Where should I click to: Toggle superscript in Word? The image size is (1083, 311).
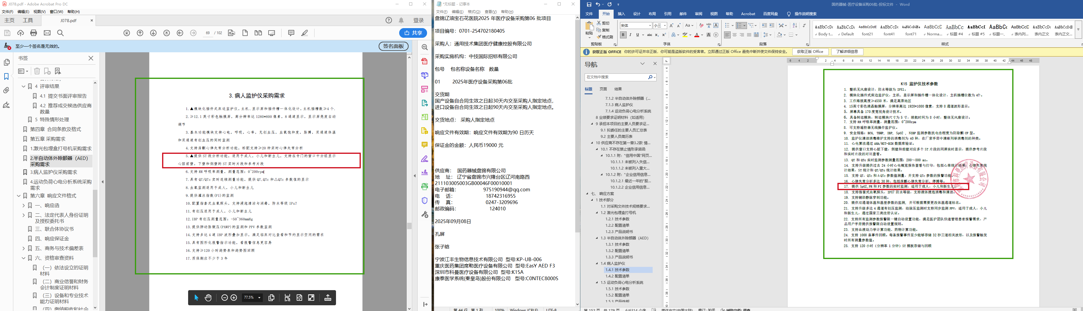pyautogui.click(x=664, y=35)
